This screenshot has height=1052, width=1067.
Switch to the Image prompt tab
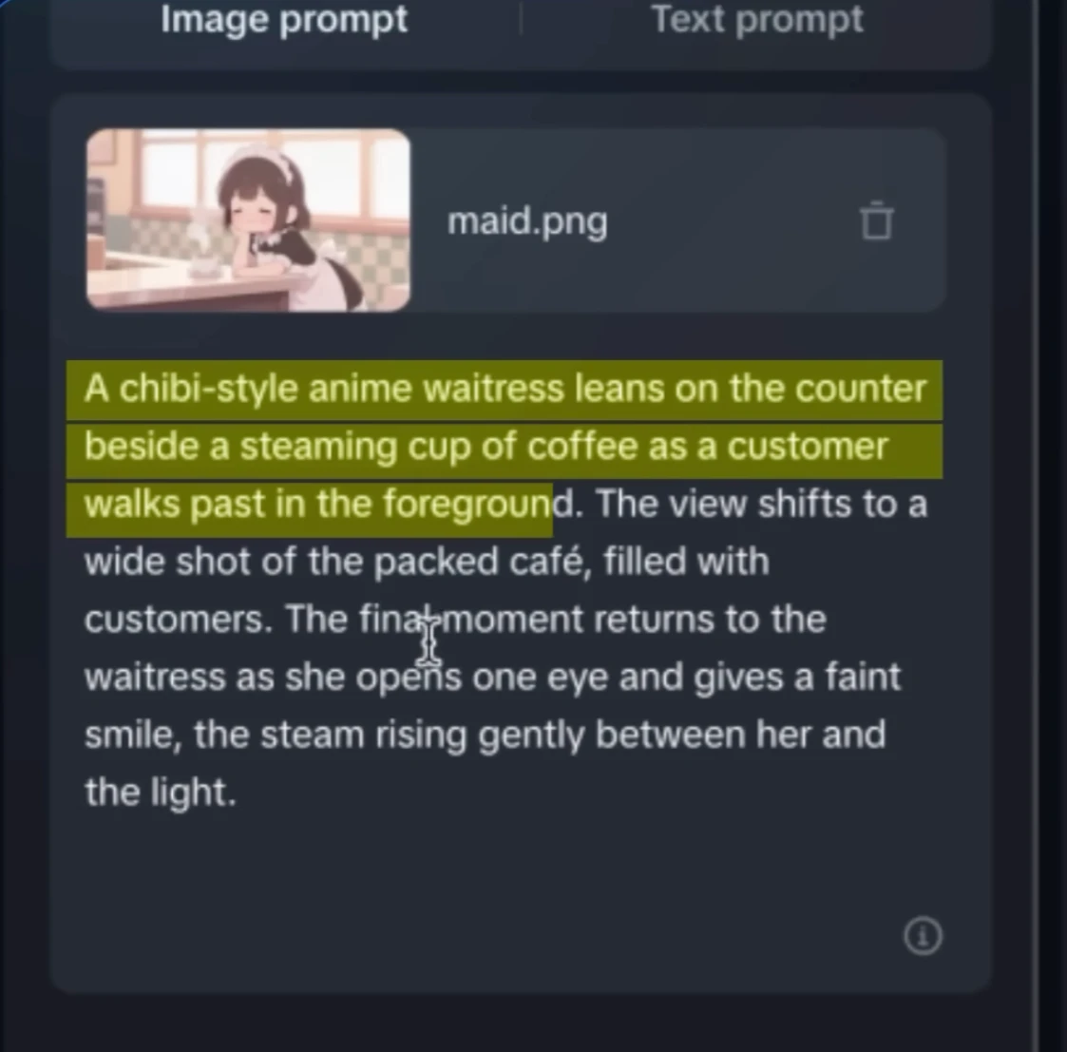[x=284, y=20]
